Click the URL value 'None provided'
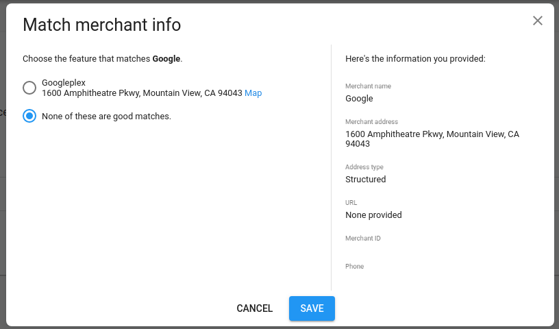Viewport: 559px width, 329px height. pyautogui.click(x=373, y=215)
